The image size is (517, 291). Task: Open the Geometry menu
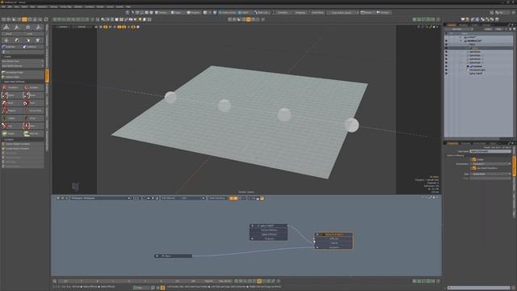coord(42,6)
